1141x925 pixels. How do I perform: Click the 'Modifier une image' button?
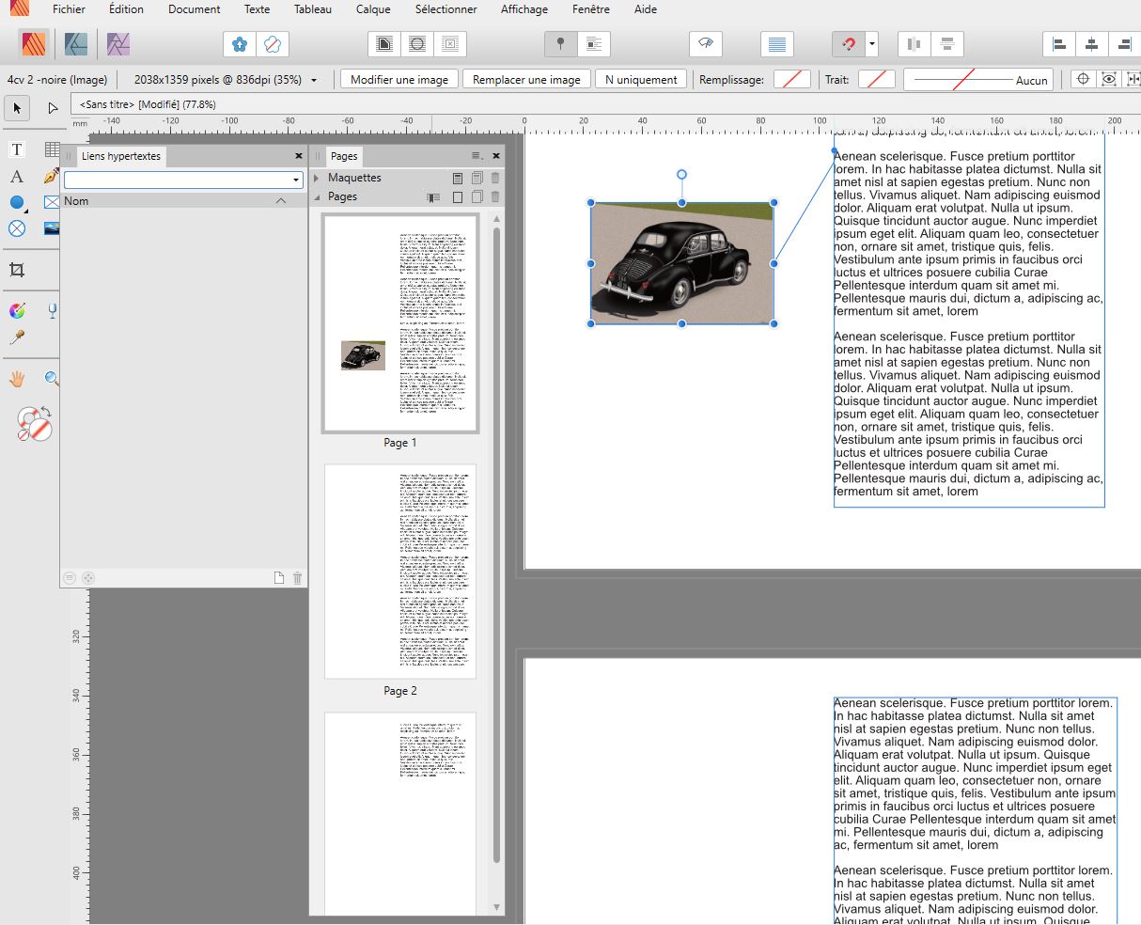(399, 80)
